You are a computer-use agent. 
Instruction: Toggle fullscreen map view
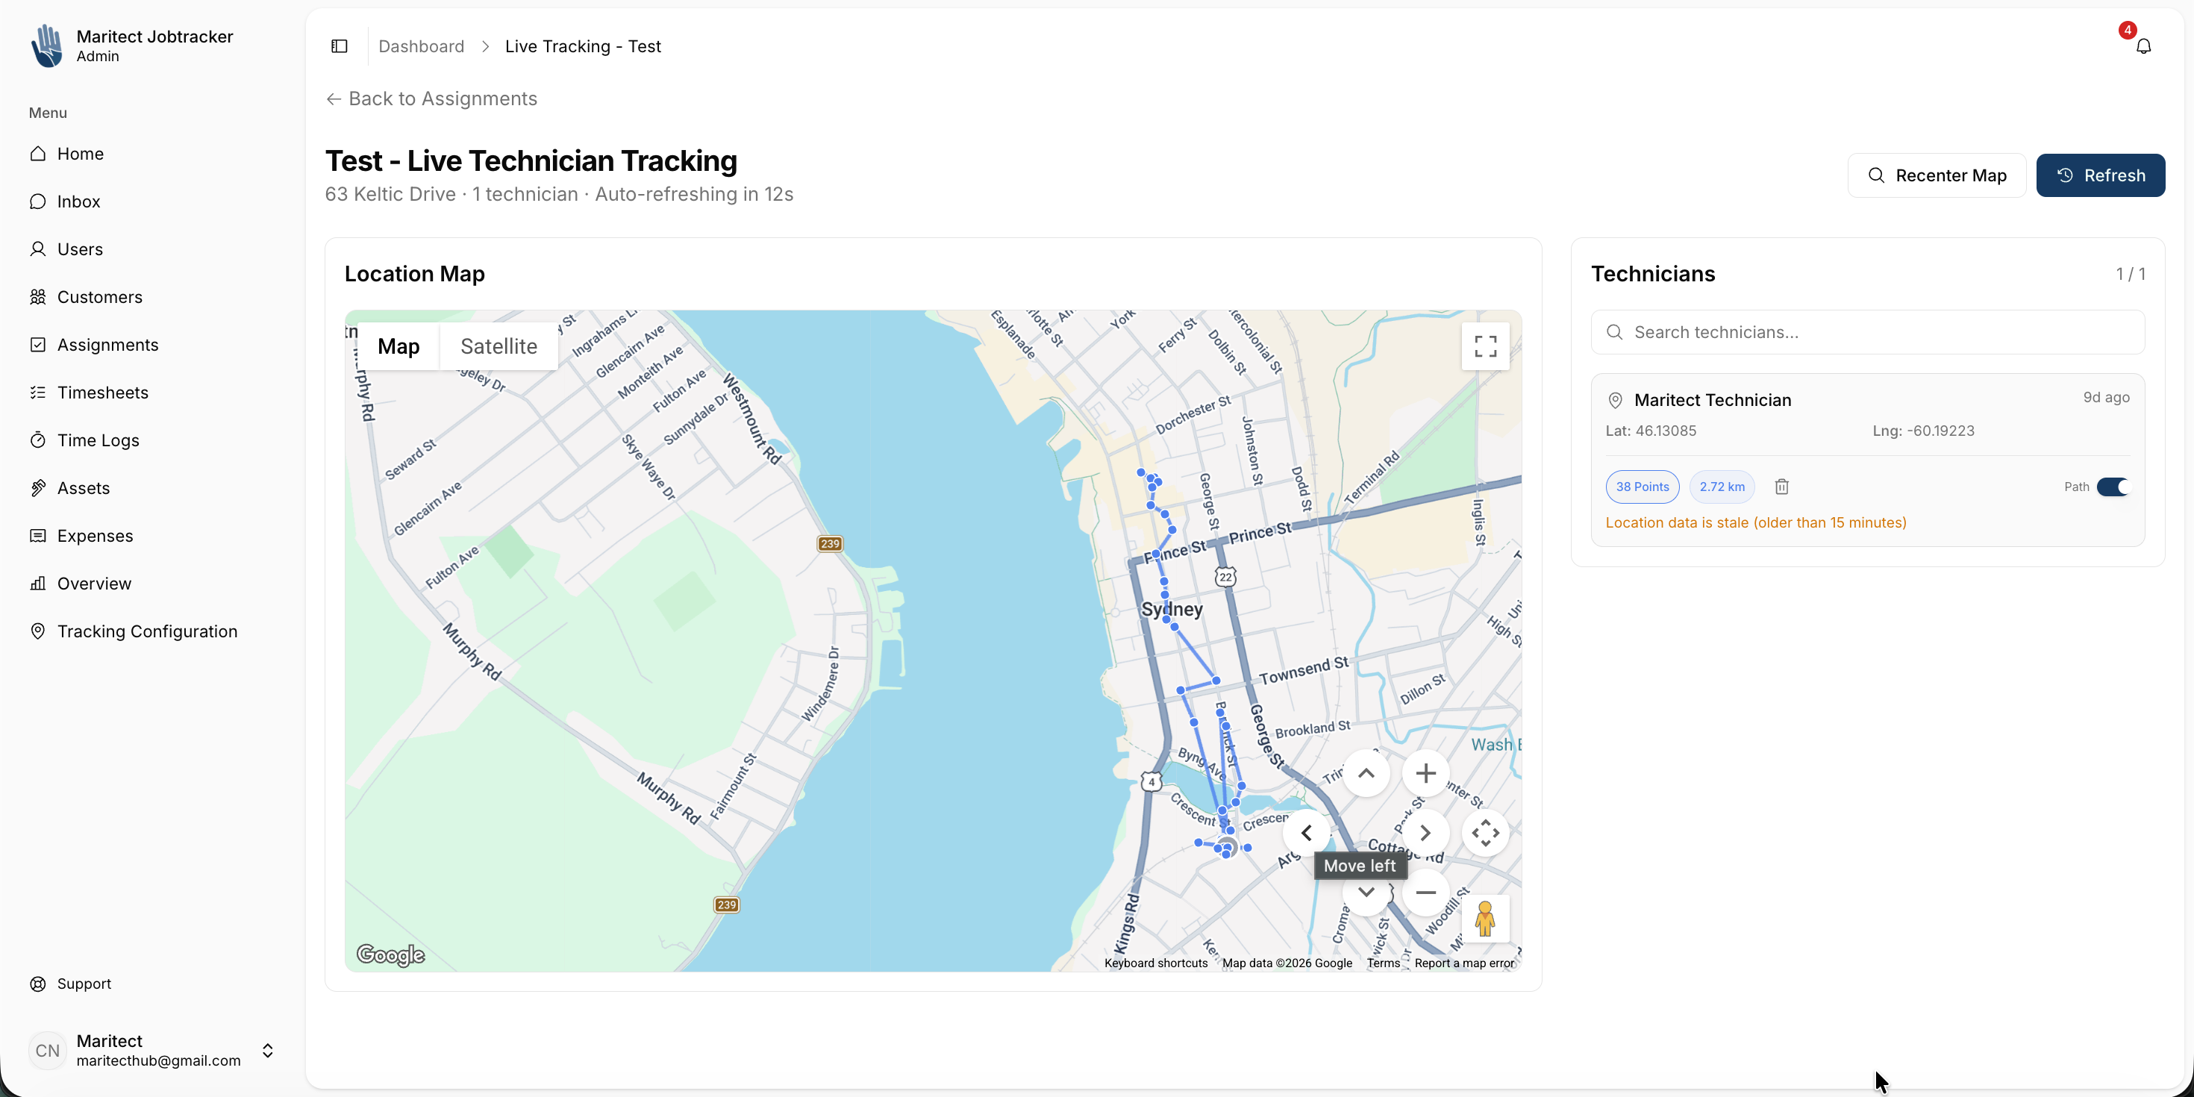(x=1485, y=346)
